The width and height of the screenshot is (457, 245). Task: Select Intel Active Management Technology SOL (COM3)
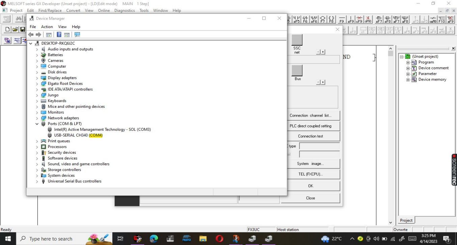click(x=102, y=129)
